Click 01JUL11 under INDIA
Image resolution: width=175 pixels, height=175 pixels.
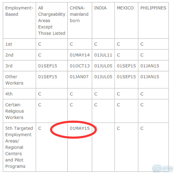click(103, 55)
